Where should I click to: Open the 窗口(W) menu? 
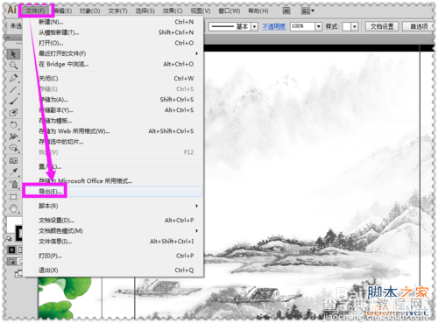[x=230, y=11]
